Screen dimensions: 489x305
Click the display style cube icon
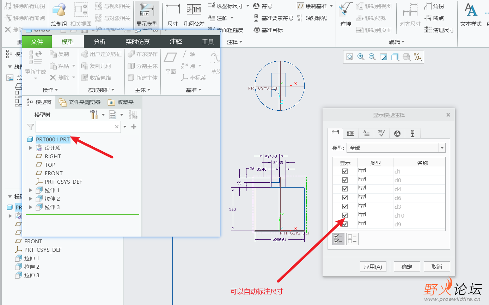395,57
